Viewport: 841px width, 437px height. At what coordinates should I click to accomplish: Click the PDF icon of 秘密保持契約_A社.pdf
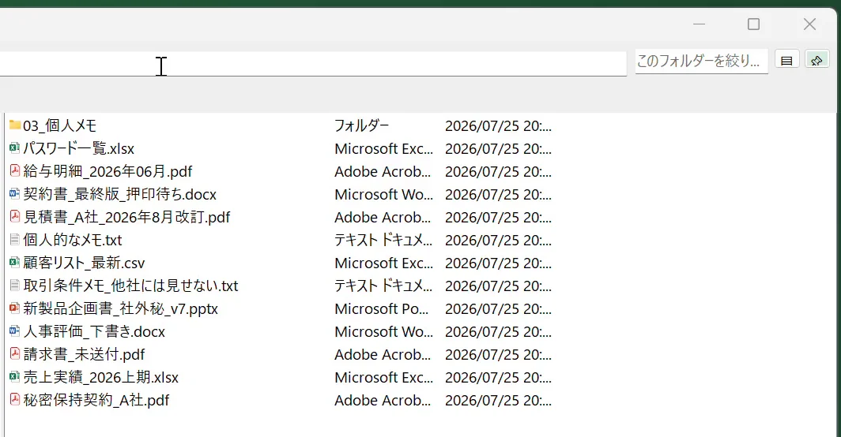tap(15, 400)
